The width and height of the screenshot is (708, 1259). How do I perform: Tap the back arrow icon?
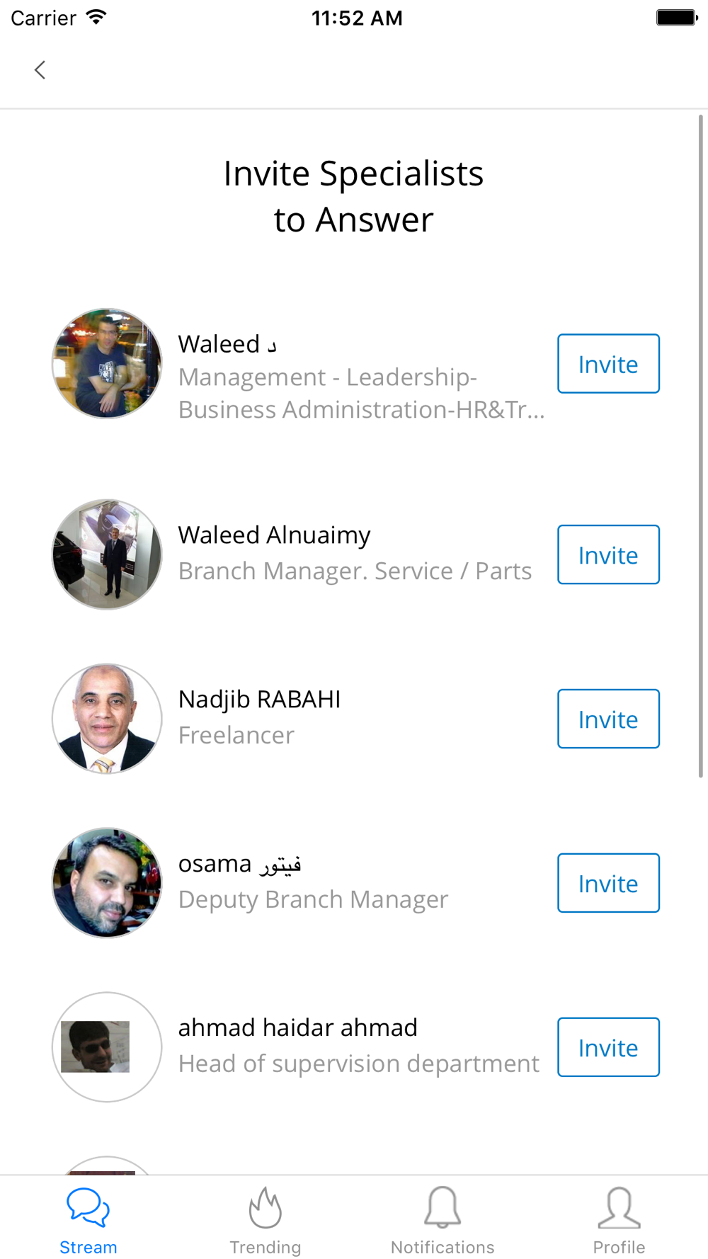click(x=40, y=70)
